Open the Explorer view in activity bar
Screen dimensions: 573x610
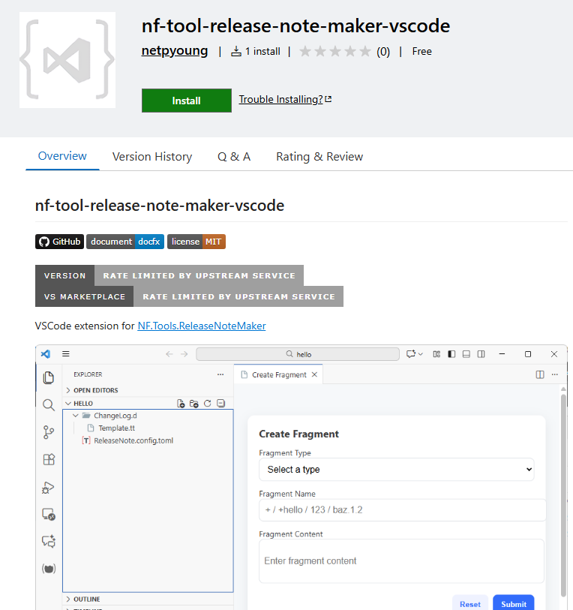(49, 377)
